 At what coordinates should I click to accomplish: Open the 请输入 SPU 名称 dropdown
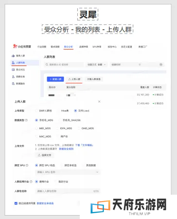pyautogui.click(x=68, y=172)
